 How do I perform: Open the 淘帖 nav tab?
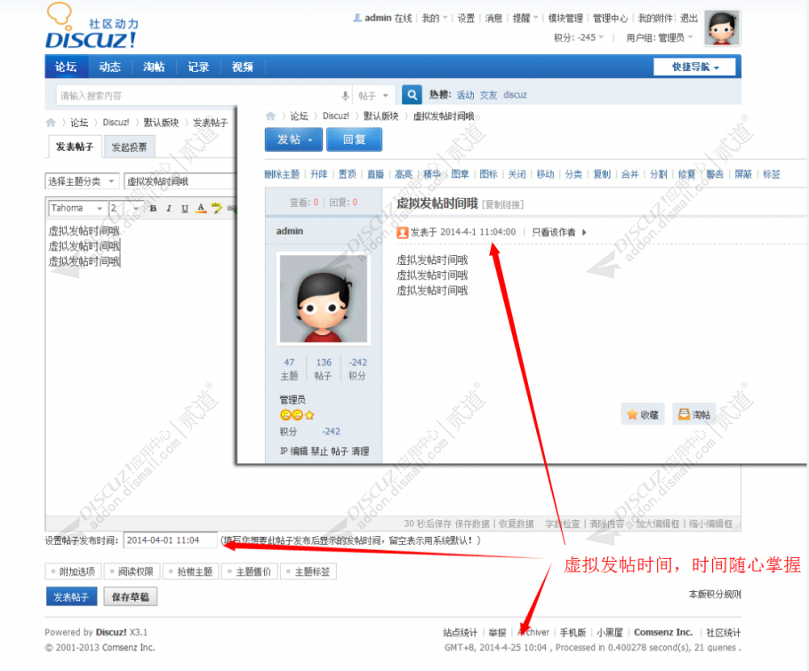[154, 67]
